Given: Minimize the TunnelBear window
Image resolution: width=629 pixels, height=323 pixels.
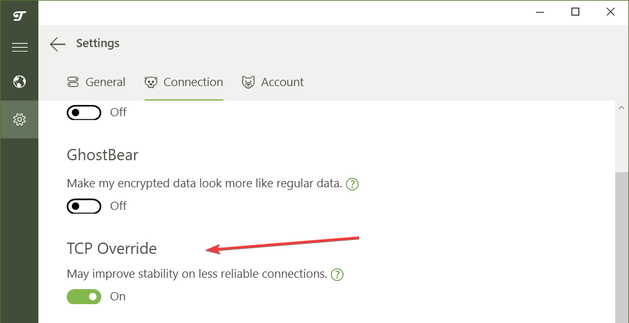Looking at the screenshot, I should [x=540, y=12].
